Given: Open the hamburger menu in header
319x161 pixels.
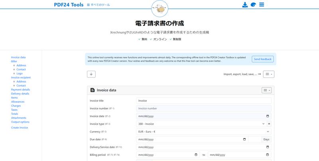Looking at the screenshot, I should [262, 4].
